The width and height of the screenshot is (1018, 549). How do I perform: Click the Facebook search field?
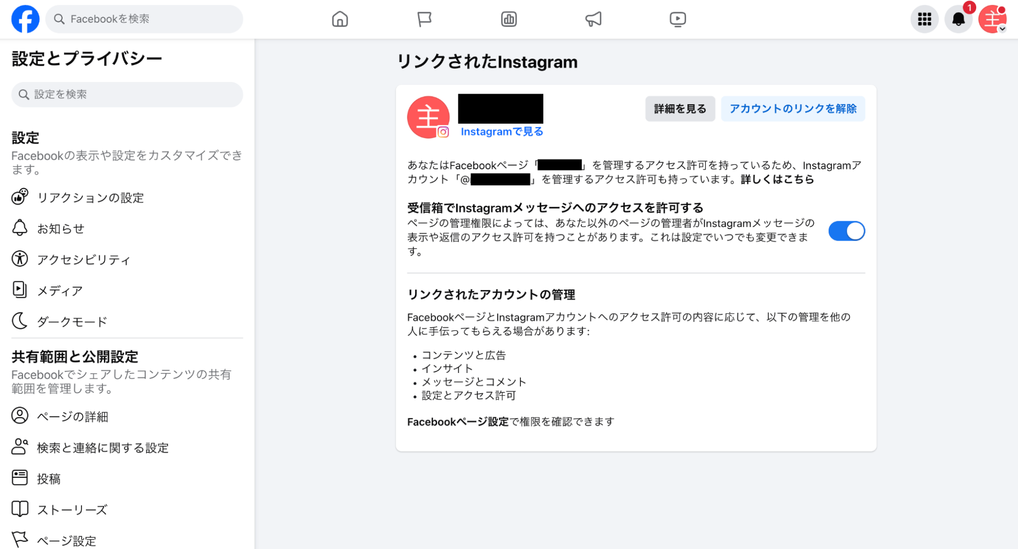click(x=144, y=19)
